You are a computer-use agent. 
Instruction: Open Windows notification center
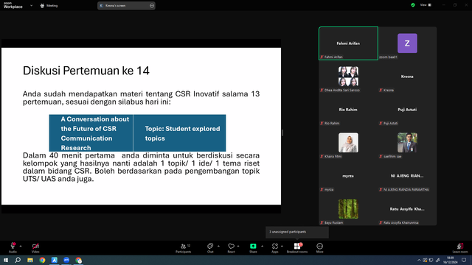pos(464,260)
